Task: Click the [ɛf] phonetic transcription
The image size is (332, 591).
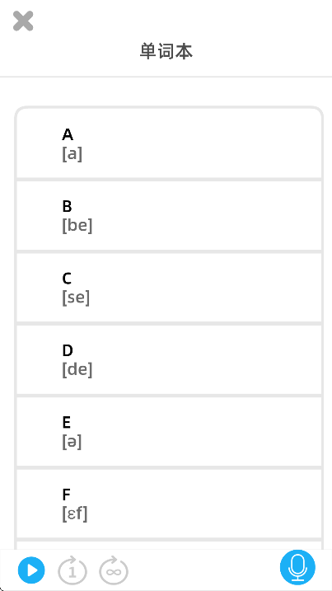Action: tap(75, 514)
